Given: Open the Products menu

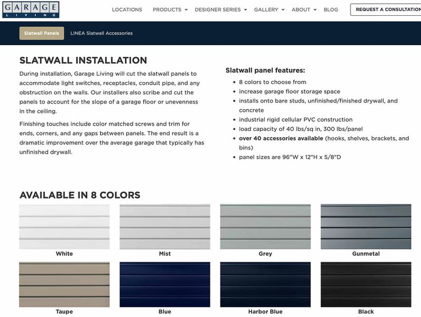Looking at the screenshot, I should coord(167,9).
